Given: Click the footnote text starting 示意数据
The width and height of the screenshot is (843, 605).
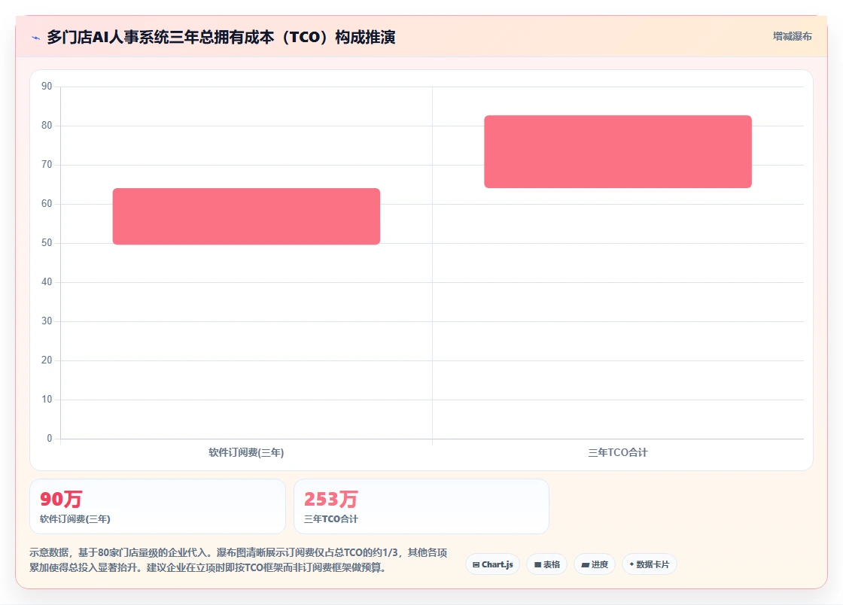Looking at the screenshot, I should tap(238, 560).
